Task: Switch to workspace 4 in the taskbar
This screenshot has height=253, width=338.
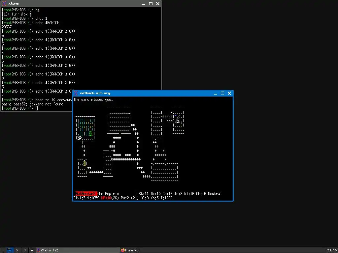Action: 32,250
